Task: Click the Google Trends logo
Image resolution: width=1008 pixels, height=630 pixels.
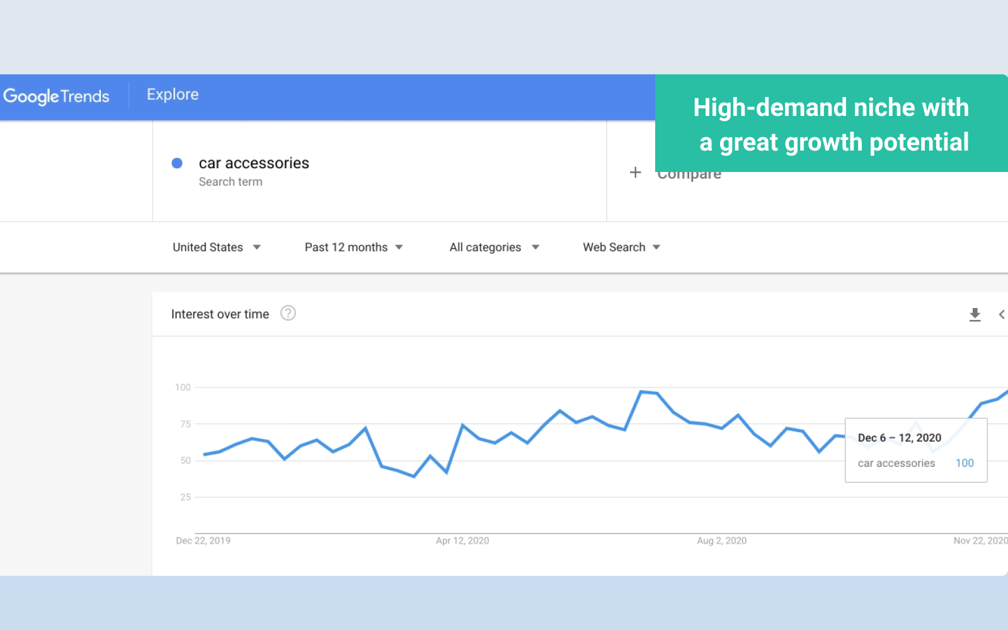Action: click(x=56, y=96)
